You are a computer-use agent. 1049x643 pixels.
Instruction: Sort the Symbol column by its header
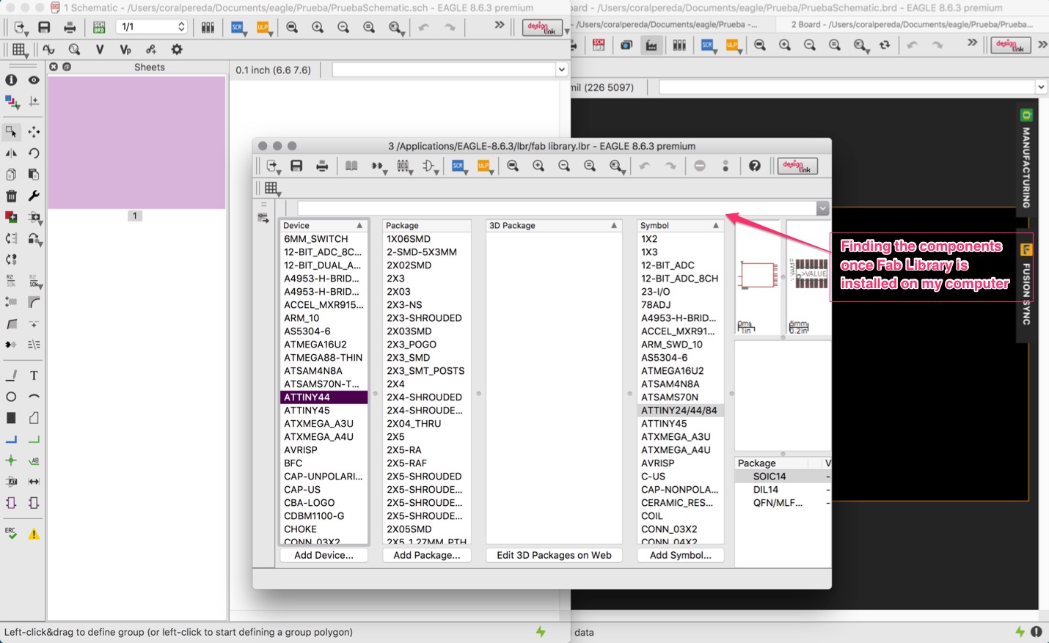tap(680, 225)
